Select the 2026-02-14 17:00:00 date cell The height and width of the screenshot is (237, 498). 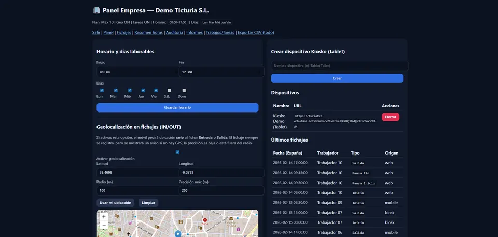(290, 163)
